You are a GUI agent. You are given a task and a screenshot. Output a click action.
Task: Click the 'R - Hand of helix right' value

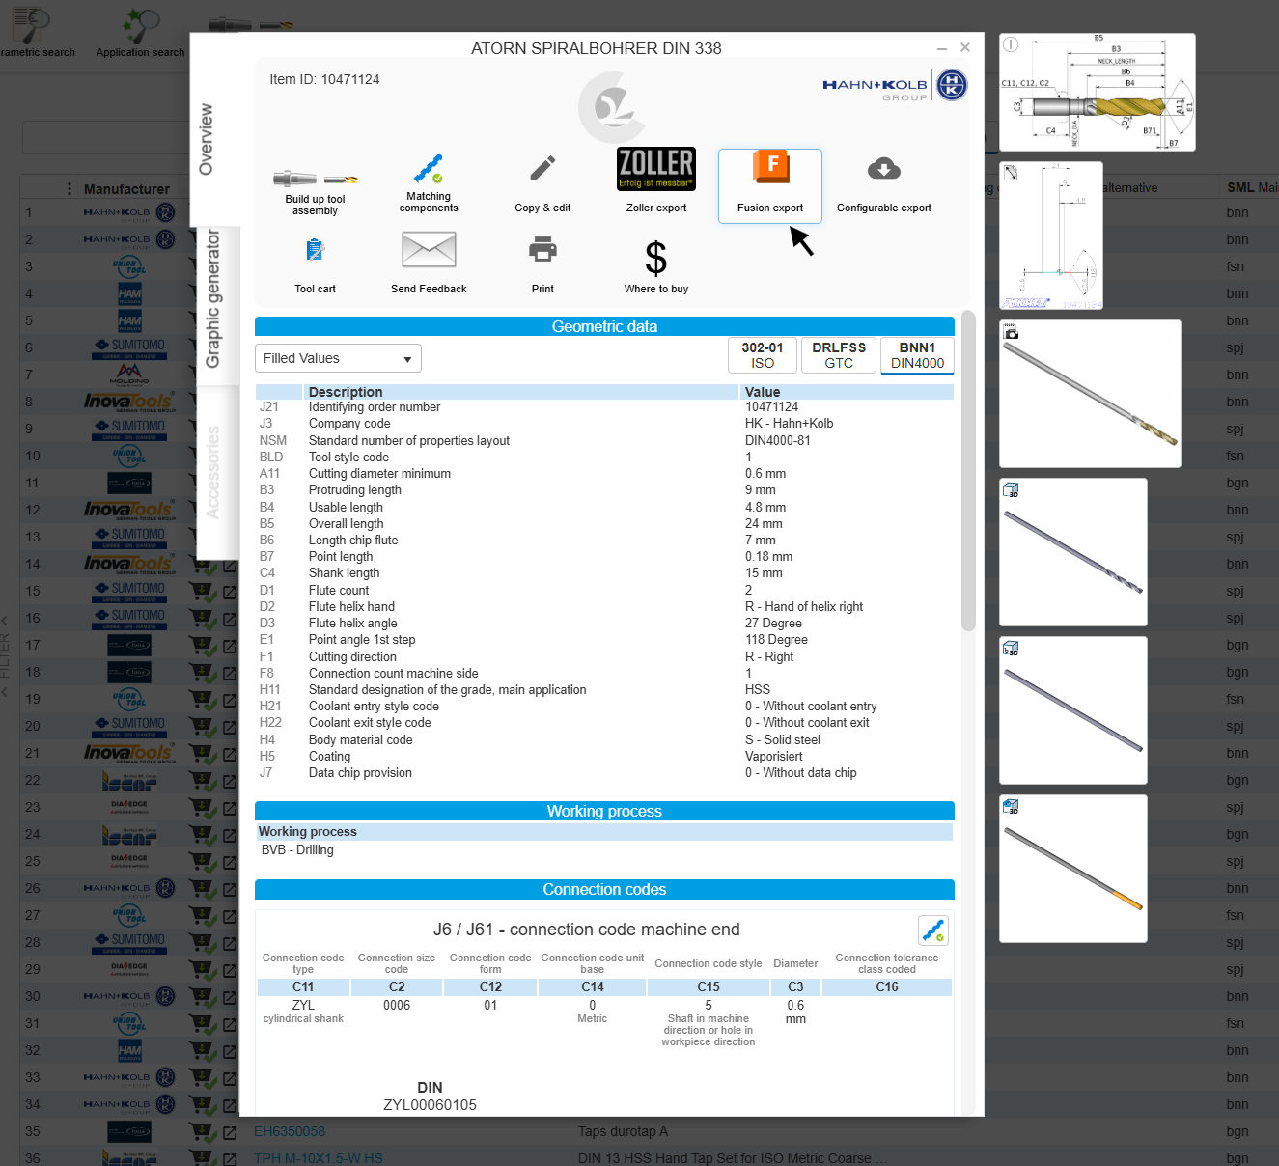804,607
